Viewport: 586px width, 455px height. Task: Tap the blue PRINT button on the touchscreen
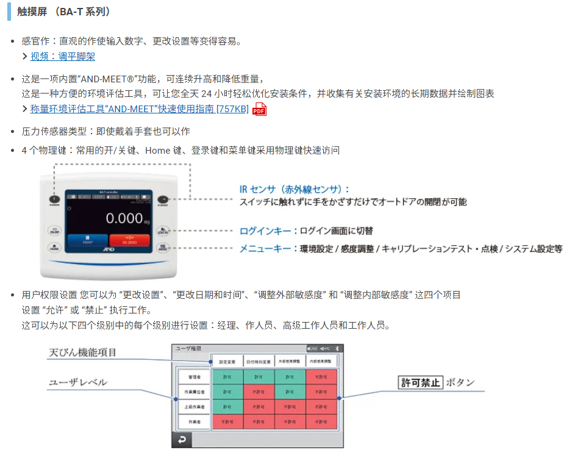tap(88, 240)
